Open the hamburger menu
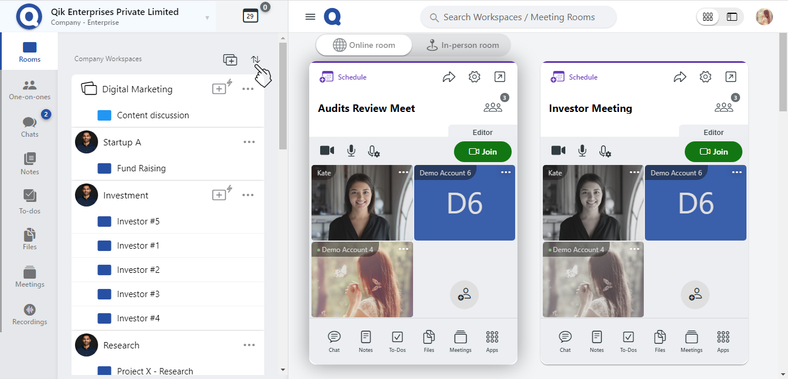 310,17
